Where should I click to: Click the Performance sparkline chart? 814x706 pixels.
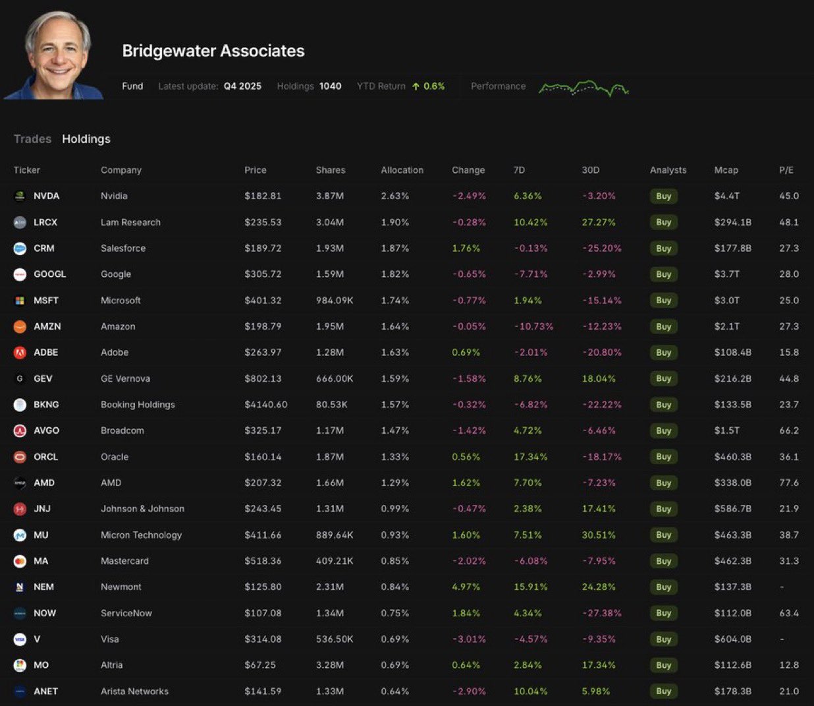click(x=583, y=88)
